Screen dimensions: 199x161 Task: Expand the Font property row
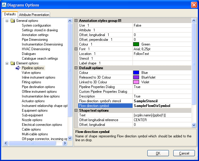pos(76,49)
